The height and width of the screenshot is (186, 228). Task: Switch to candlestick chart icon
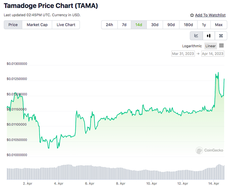(209, 36)
